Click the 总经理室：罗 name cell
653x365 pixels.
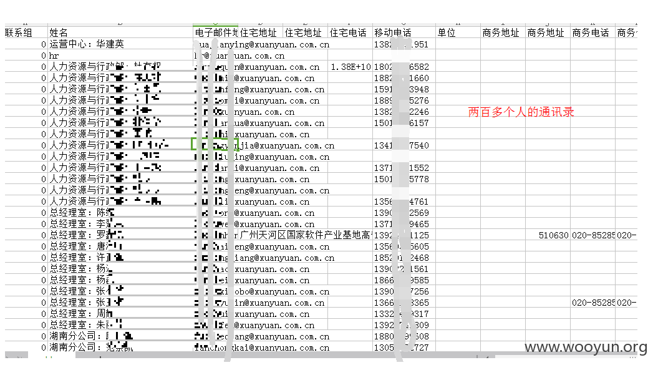pyautogui.click(x=120, y=235)
